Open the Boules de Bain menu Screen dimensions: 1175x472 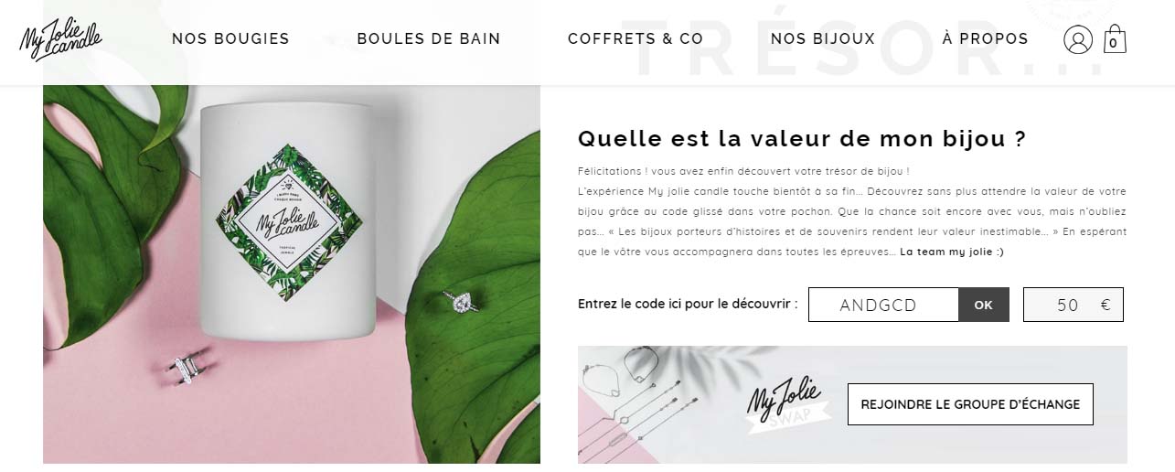tap(429, 38)
